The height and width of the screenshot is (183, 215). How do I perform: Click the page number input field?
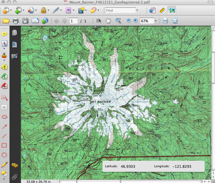(x=73, y=21)
